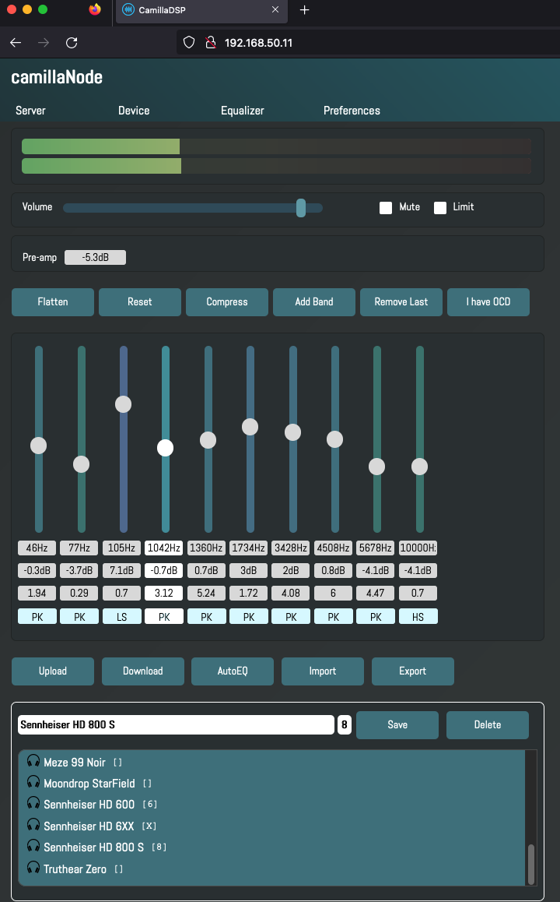Click the Import button

point(323,671)
